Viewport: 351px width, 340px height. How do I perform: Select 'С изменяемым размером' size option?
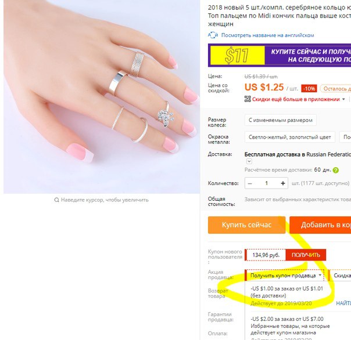281,120
